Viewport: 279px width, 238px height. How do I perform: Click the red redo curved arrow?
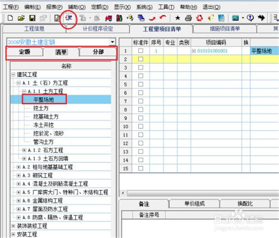[x=163, y=18]
